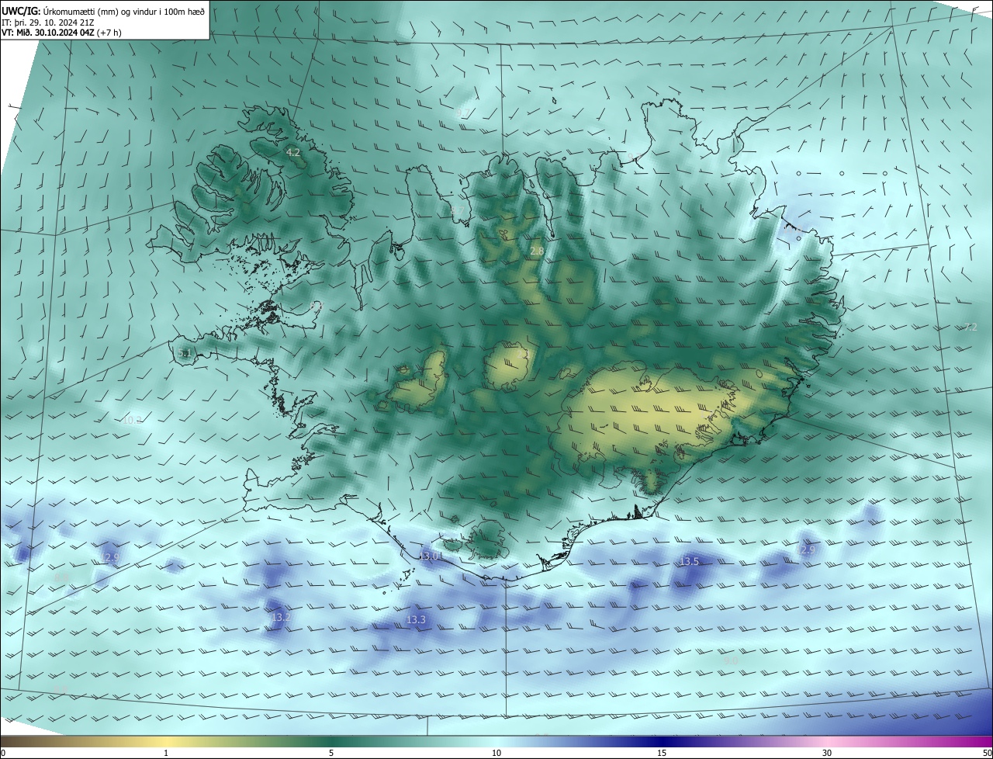Click the '5.1' value on Snæfellsnes
Image resolution: width=993 pixels, height=759 pixels.
click(185, 354)
